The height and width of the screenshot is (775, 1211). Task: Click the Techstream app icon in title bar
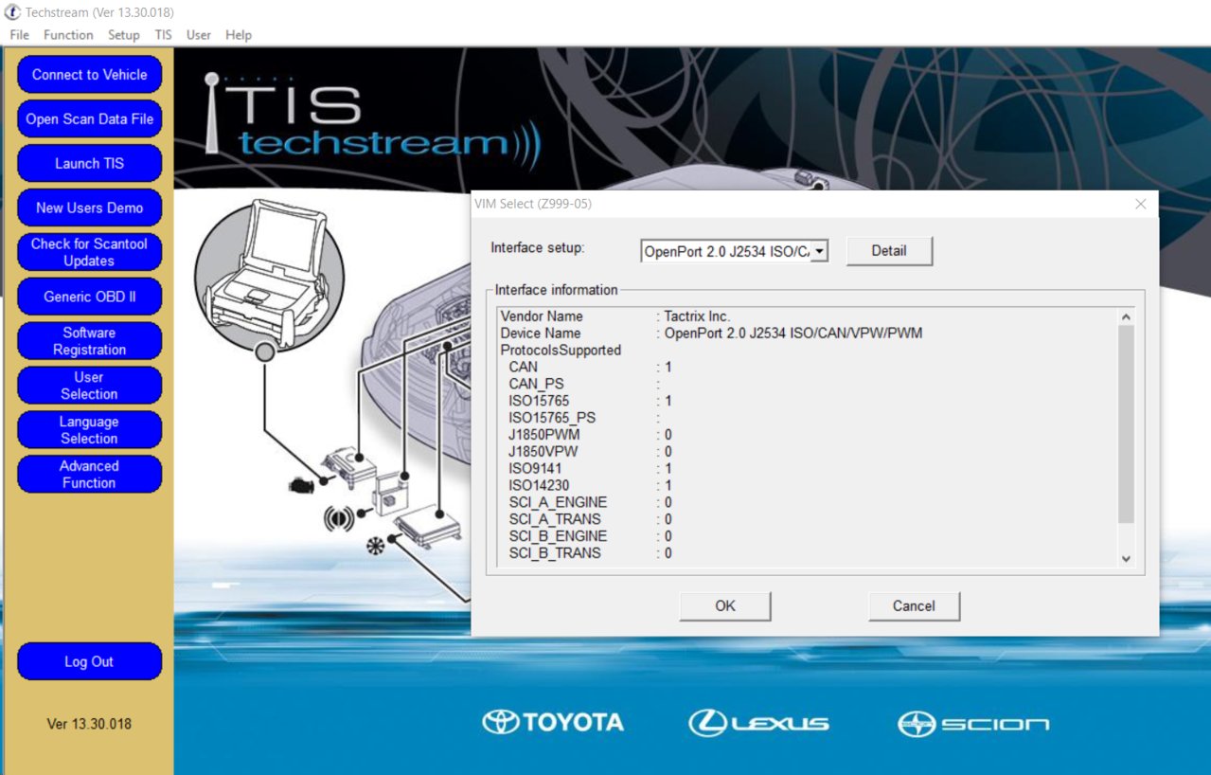(13, 12)
